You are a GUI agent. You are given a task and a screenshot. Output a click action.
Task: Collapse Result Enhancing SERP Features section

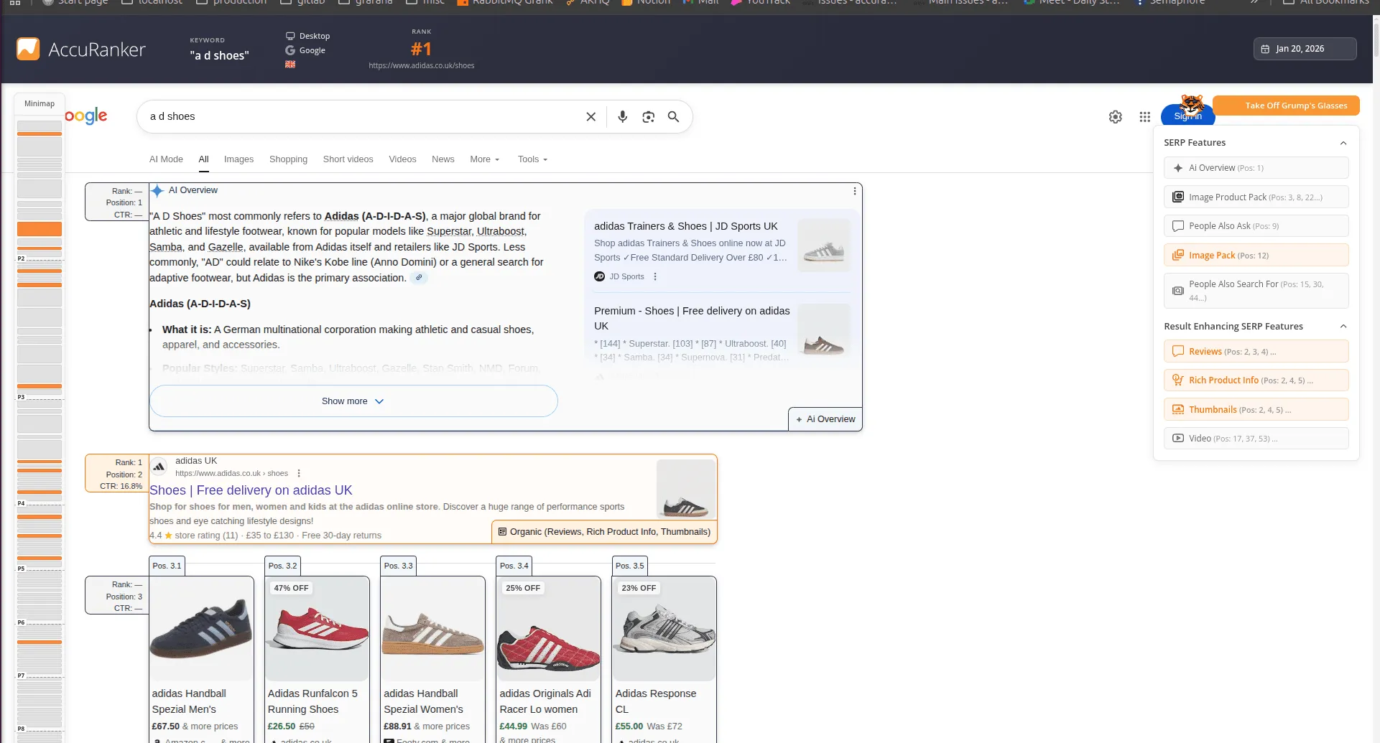[1343, 327]
